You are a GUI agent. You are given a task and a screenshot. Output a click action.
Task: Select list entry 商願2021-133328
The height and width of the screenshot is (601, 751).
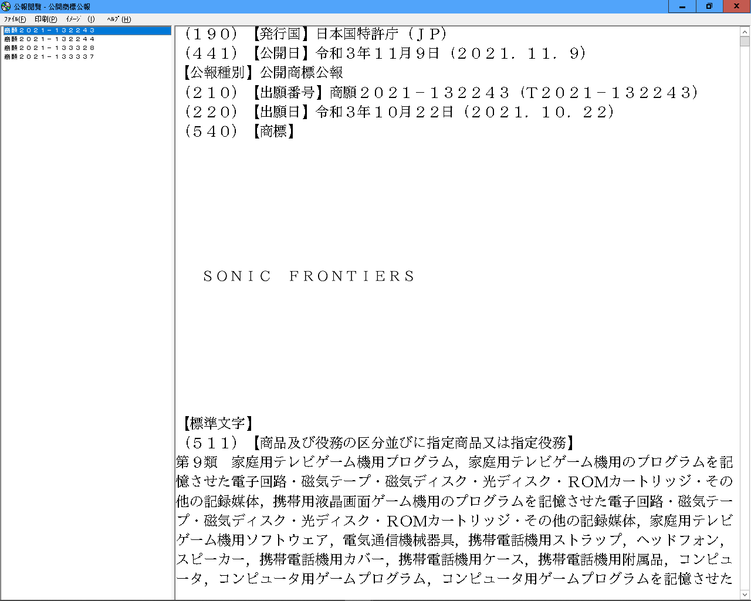49,48
